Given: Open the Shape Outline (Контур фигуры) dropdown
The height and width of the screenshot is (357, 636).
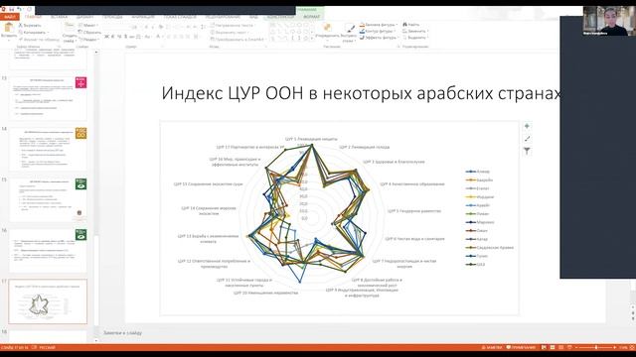Looking at the screenshot, I should point(378,31).
